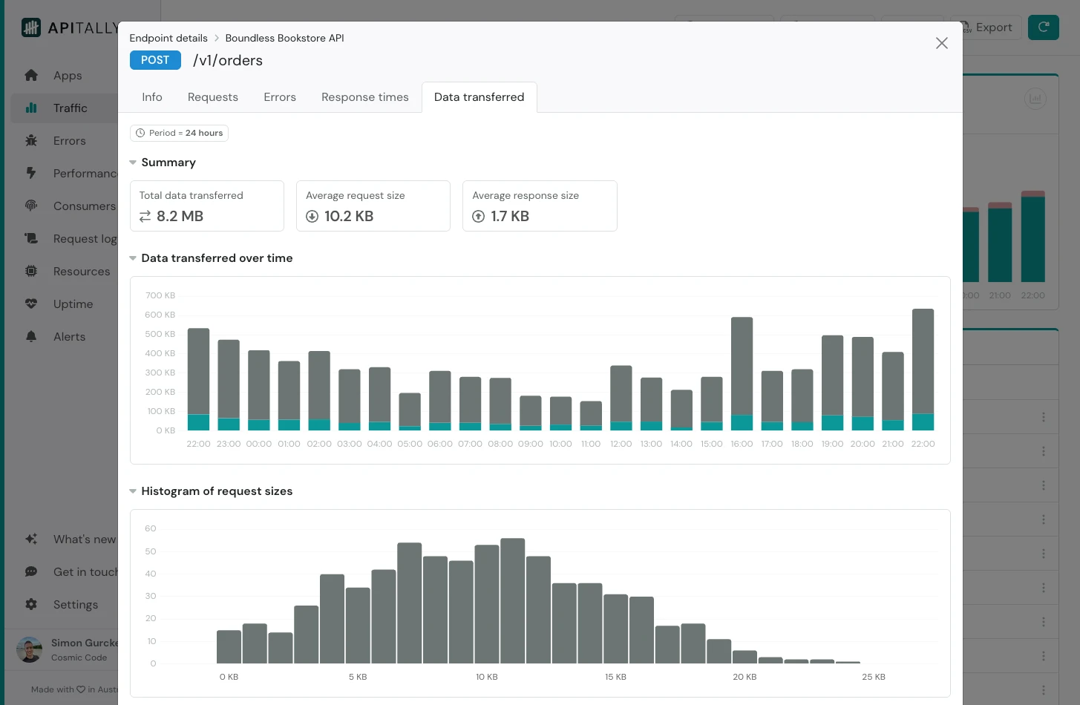Open the Traffic section in the sidebar
The height and width of the screenshot is (705, 1080).
pos(31,108)
